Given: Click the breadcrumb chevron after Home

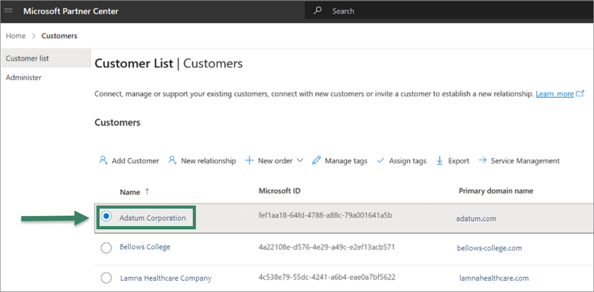Looking at the screenshot, I should click(33, 36).
